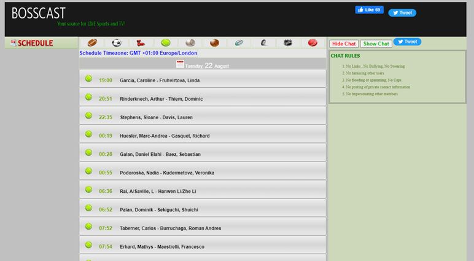The width and height of the screenshot is (474, 261).
Task: Open the NHL hockey logo icon
Action: (x=288, y=43)
